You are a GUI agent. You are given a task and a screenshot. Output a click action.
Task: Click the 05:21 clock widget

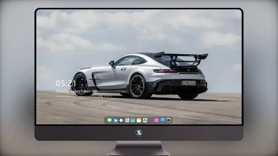tap(66, 83)
